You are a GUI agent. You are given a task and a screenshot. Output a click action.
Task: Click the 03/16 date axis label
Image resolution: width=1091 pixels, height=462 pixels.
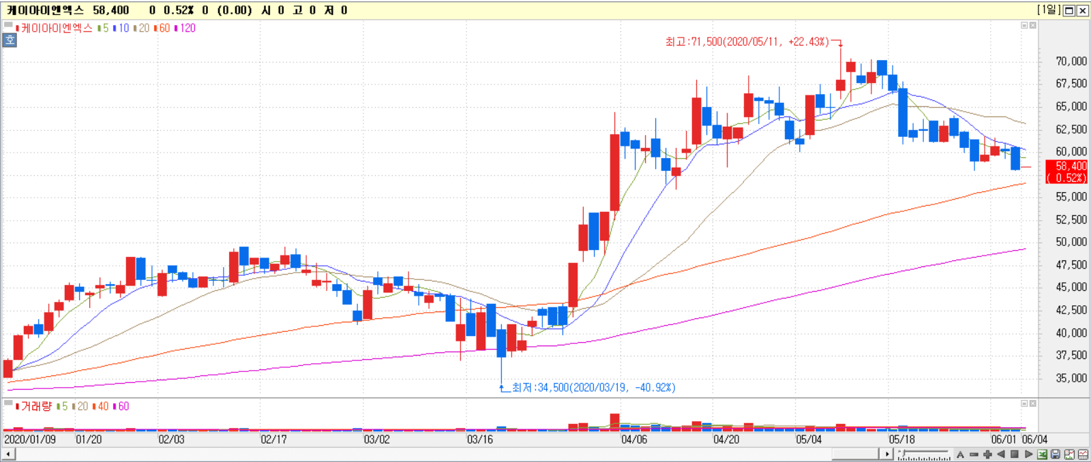pos(480,440)
